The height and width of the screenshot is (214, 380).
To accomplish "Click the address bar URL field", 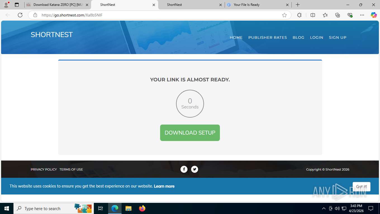I will [x=159, y=15].
